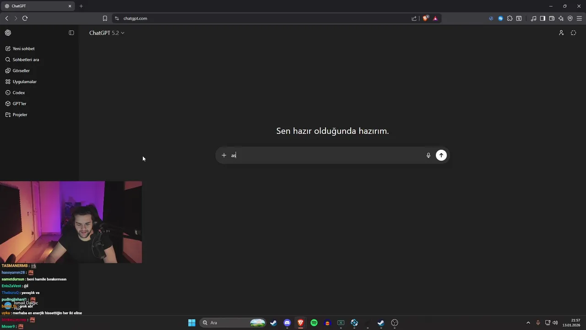This screenshot has height=330, width=586.
Task: Start a new chat with Yeni sohbet
Action: tap(20, 49)
